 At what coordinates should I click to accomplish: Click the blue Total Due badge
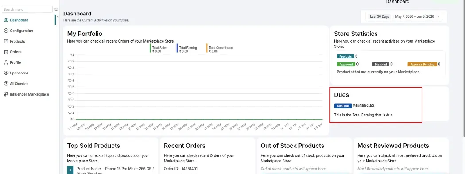[x=343, y=106]
